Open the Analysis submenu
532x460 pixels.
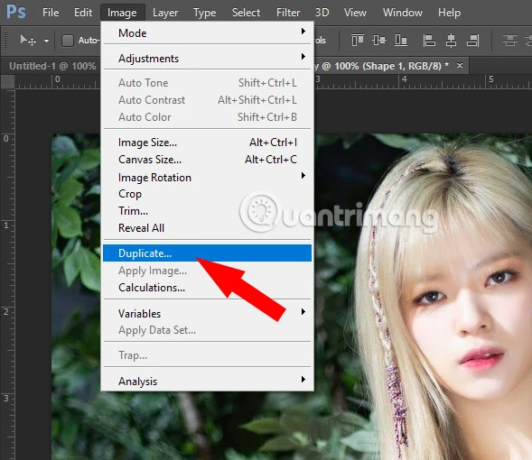coord(208,381)
